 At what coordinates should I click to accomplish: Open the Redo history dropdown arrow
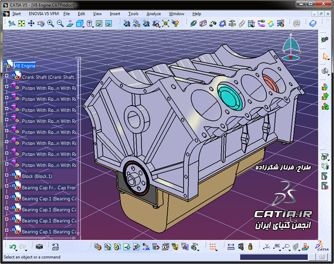pyautogui.click(x=26, y=251)
